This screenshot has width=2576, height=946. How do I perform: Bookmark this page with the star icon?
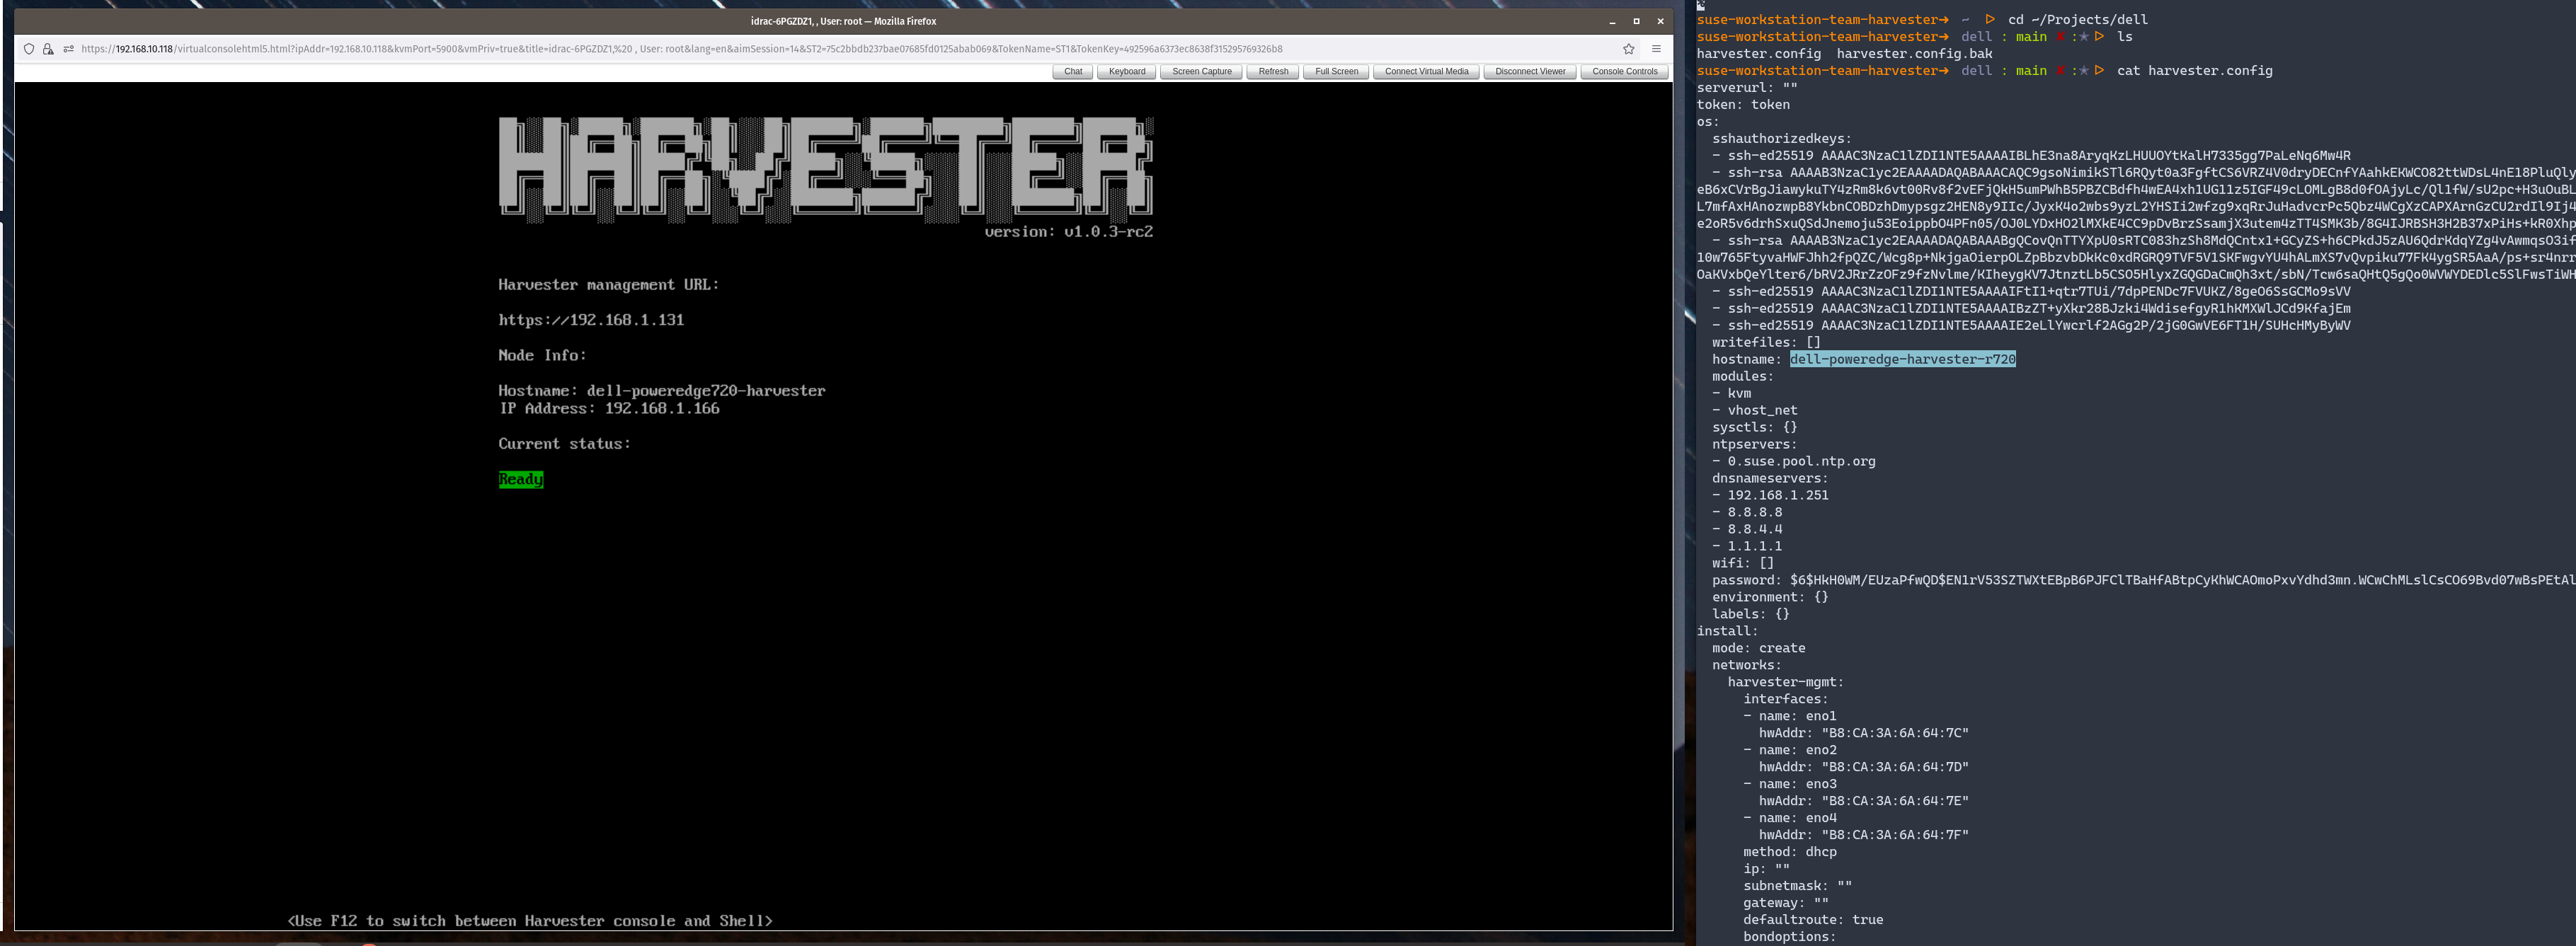(1628, 49)
